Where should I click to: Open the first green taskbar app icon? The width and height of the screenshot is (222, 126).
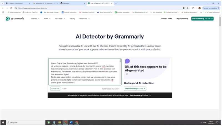(48, 122)
